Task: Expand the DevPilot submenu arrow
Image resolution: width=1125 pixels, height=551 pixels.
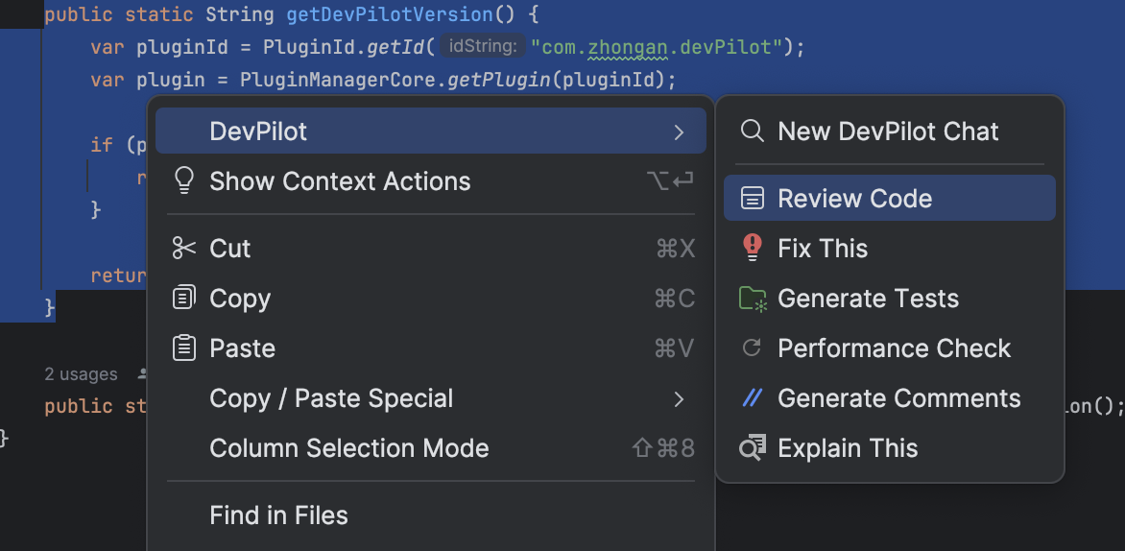Action: pyautogui.click(x=679, y=132)
